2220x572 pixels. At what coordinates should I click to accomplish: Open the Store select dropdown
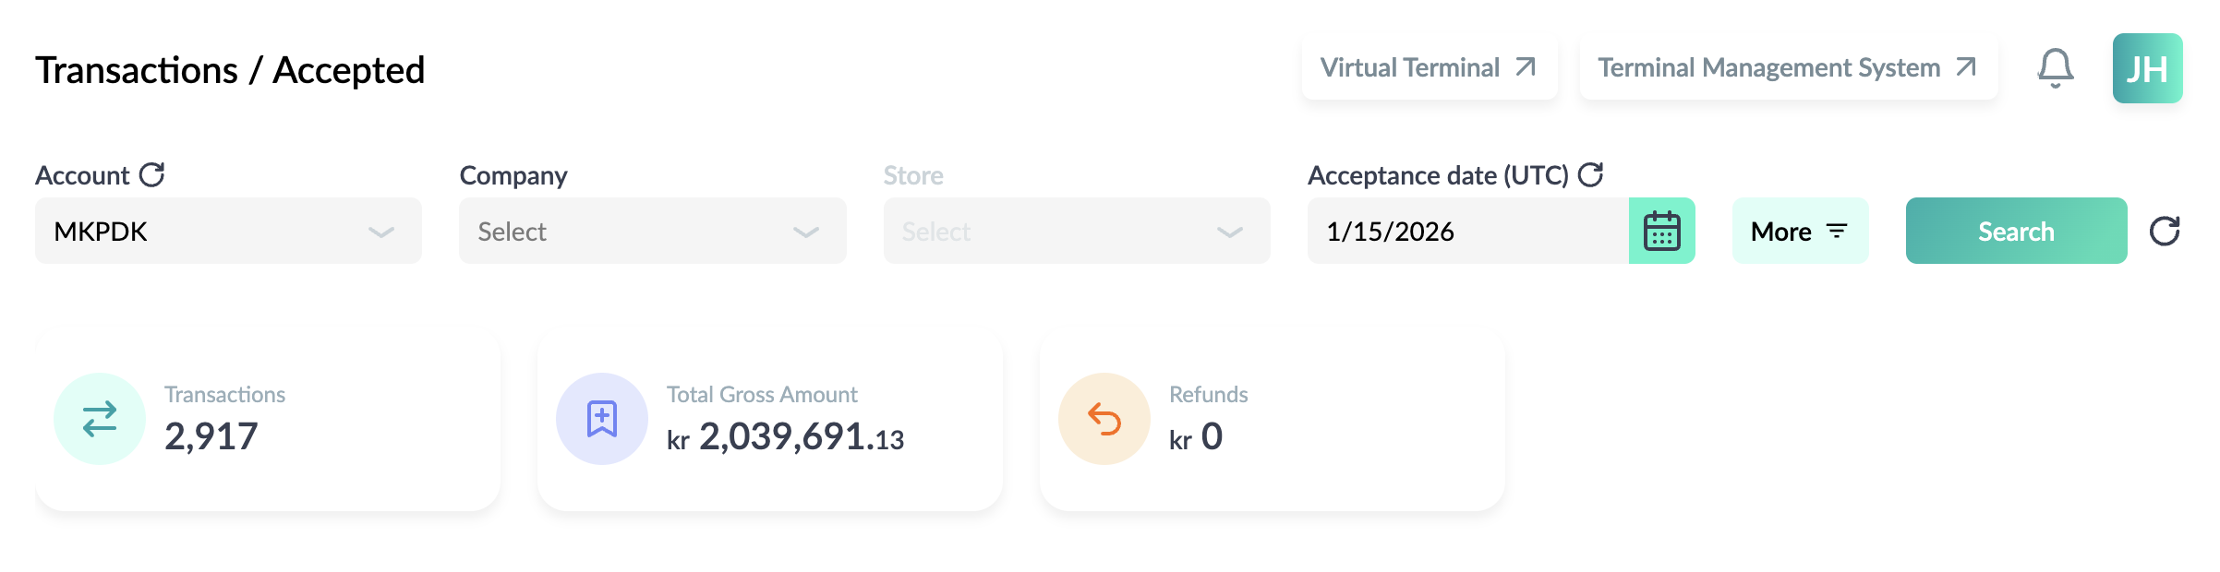pos(1077,231)
